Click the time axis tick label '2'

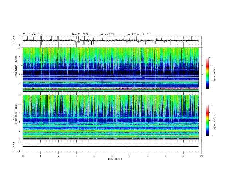coord(58,156)
